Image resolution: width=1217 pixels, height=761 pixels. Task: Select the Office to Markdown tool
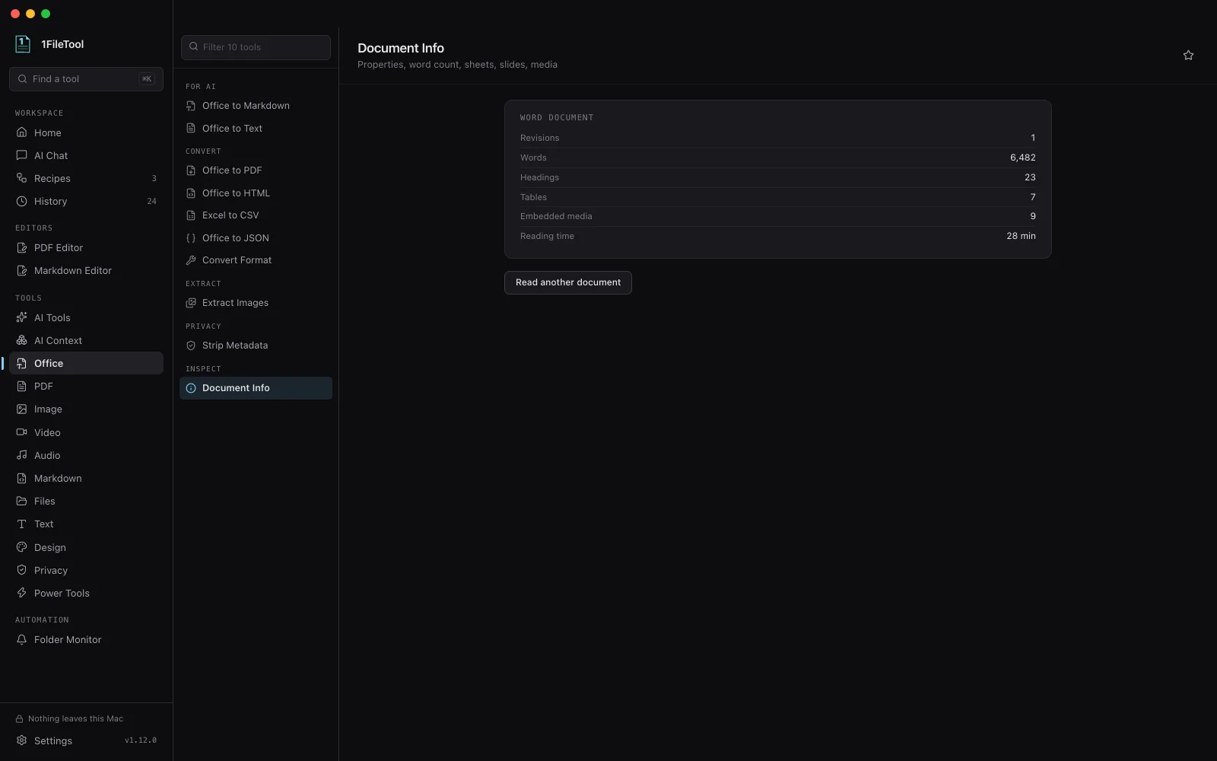coord(256,106)
